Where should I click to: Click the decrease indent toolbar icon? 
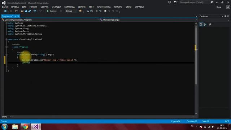(88, 11)
